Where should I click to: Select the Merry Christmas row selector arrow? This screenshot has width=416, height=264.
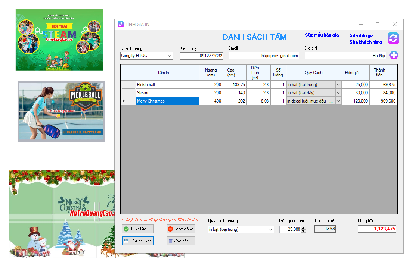(124, 101)
